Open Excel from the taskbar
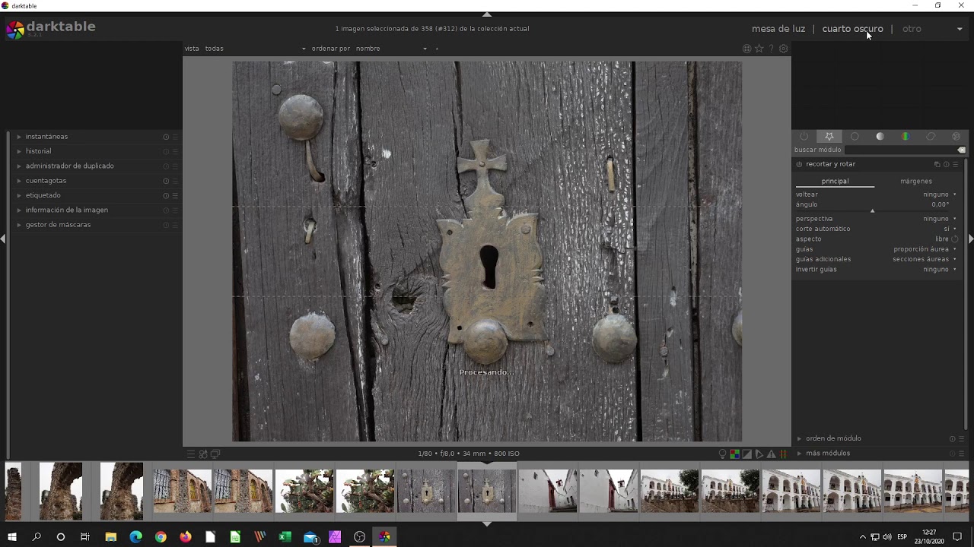The image size is (974, 547). [x=285, y=537]
